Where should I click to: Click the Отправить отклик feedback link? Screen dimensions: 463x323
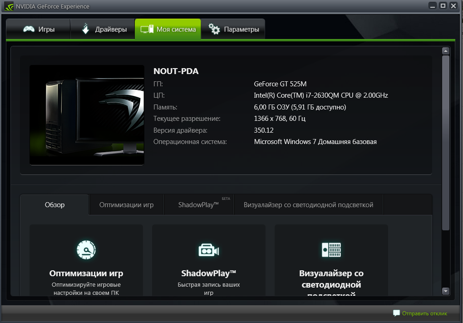coord(424,313)
